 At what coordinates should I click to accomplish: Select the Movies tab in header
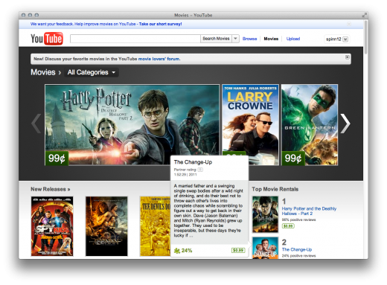point(271,39)
